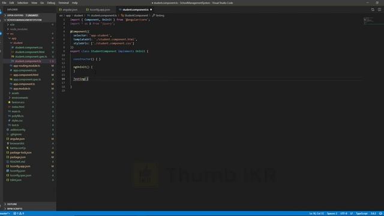
Task: Open the Debug menu
Action: point(51,3)
